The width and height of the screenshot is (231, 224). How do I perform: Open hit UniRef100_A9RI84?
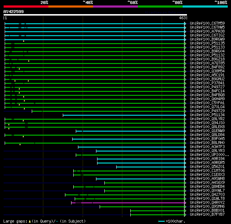207,159
